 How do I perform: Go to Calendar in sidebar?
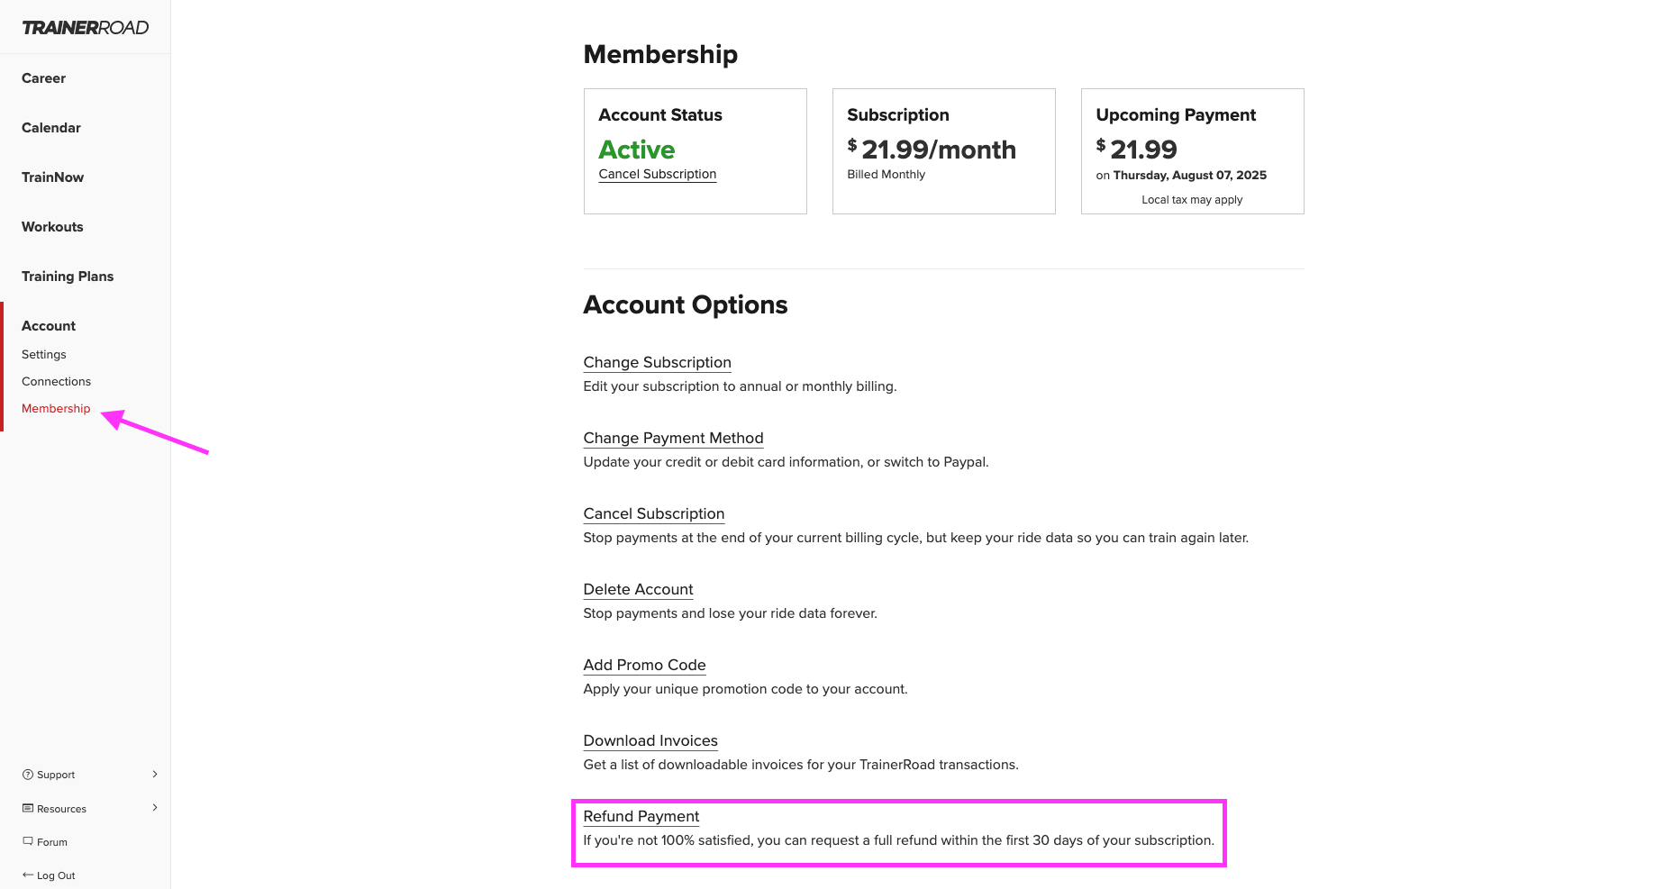pyautogui.click(x=51, y=128)
